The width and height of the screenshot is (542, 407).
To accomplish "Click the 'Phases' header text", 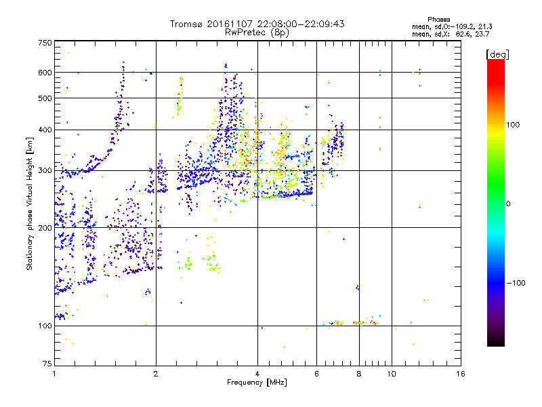I will pyautogui.click(x=438, y=20).
